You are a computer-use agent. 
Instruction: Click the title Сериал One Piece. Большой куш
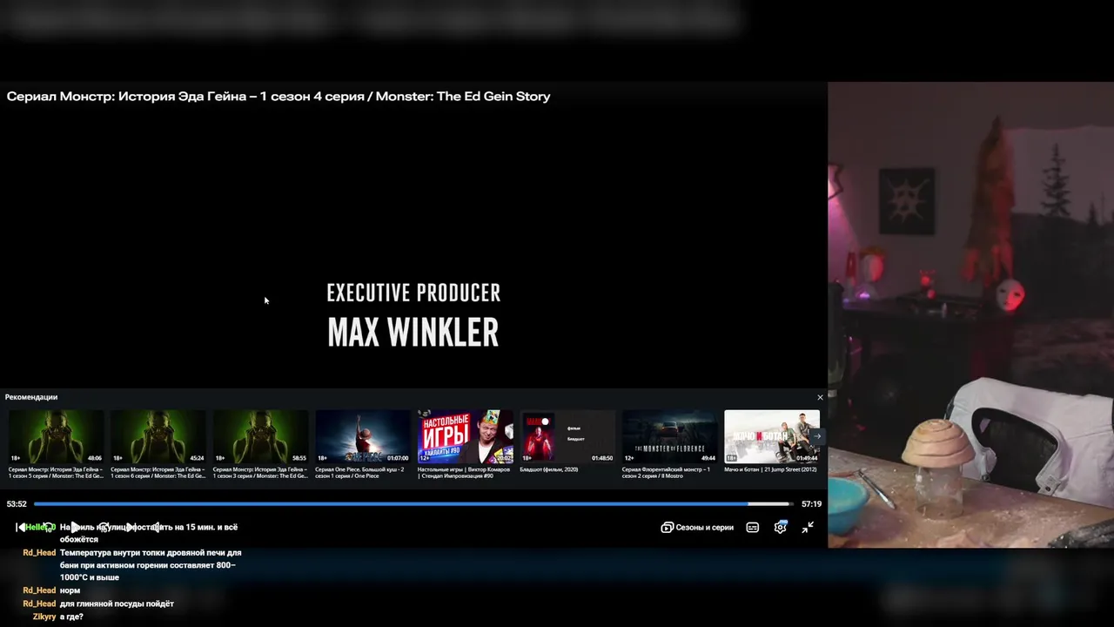(359, 472)
